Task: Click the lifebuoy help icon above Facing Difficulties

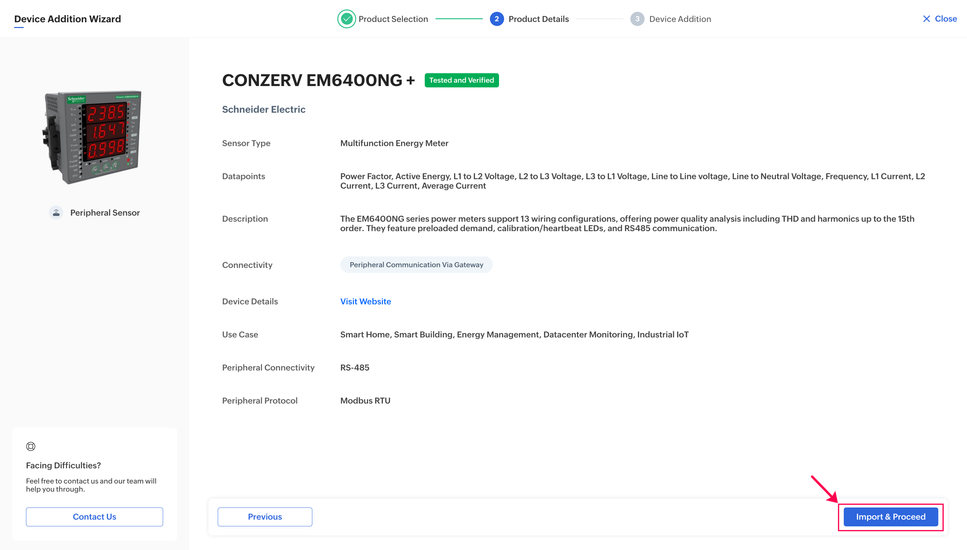Action: pyautogui.click(x=31, y=446)
